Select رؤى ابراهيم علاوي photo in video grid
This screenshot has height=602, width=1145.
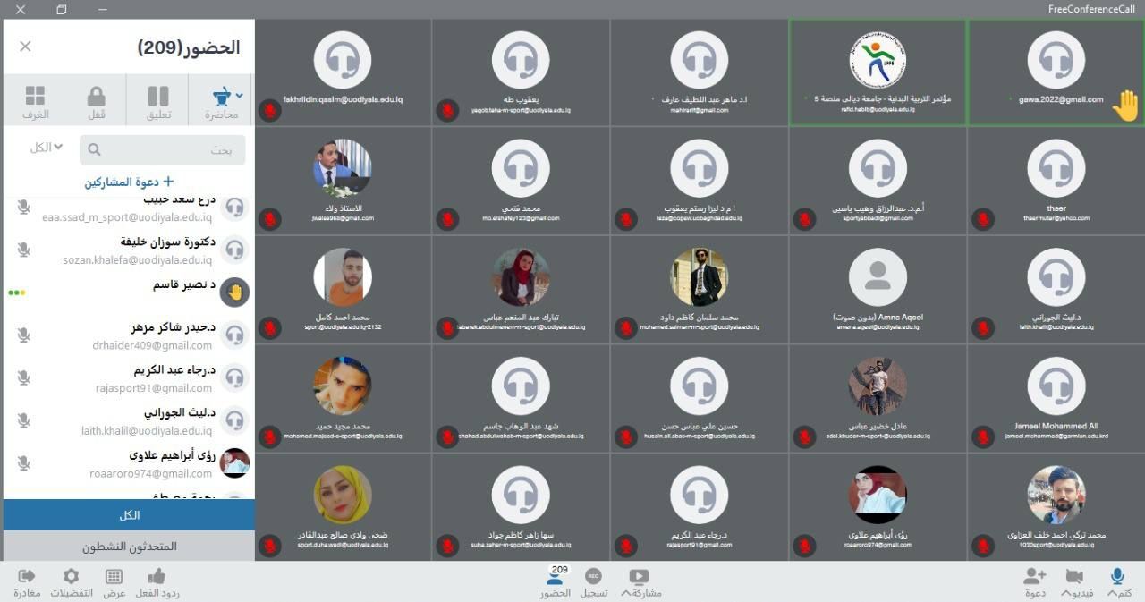(x=878, y=495)
